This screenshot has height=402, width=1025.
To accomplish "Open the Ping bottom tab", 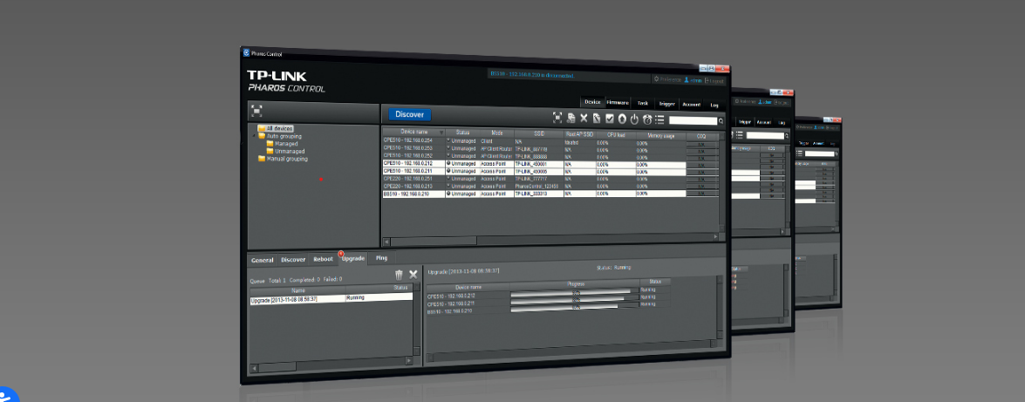I will point(381,258).
